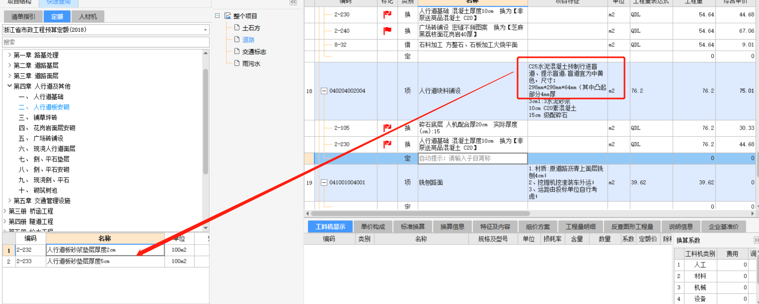The image size is (759, 304).
Task: Select 七、侧、平石垫层 tree item
Action: [44, 159]
